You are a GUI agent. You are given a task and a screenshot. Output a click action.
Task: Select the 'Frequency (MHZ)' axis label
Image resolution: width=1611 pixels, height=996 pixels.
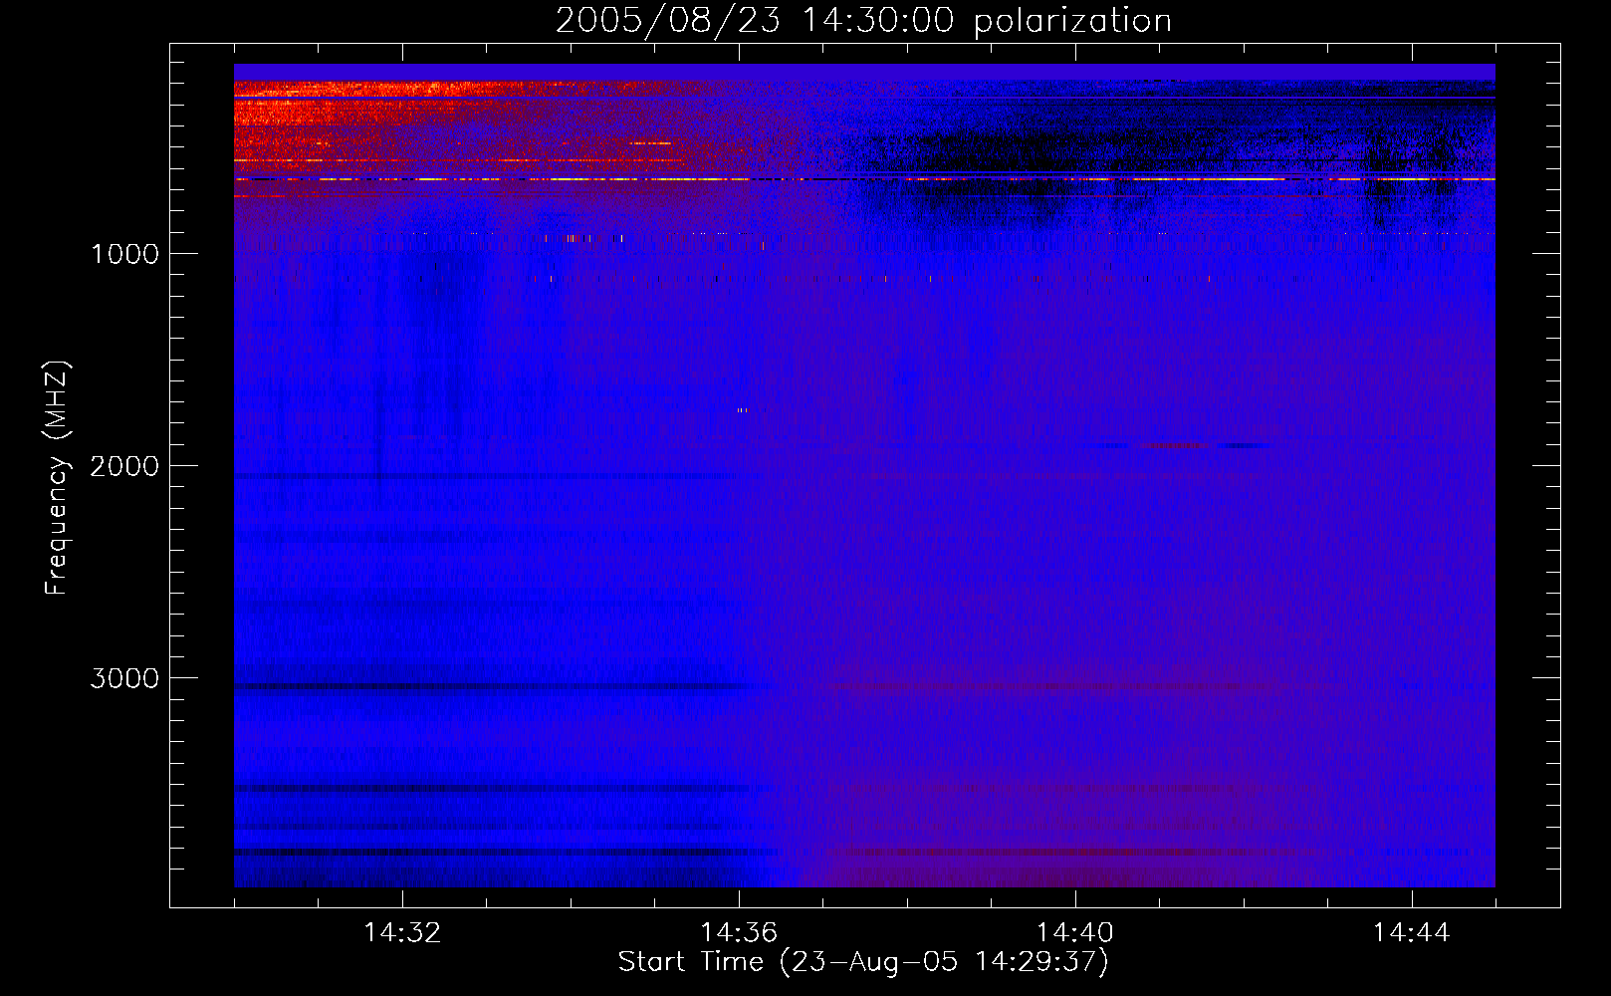[57, 478]
